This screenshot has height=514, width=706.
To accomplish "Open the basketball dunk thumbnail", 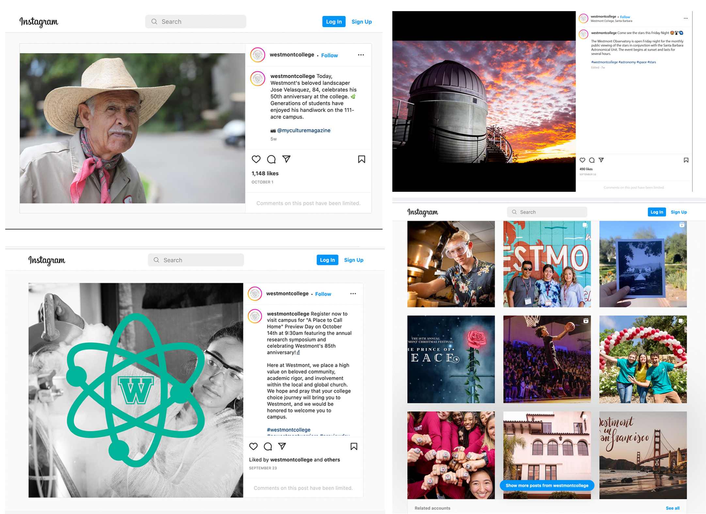I will coord(547,359).
